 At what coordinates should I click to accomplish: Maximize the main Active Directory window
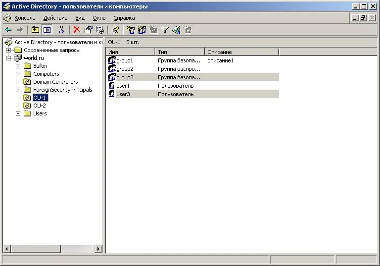[x=364, y=6]
